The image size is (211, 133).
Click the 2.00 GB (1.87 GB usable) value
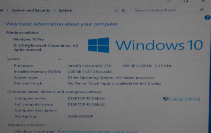pos(90,72)
